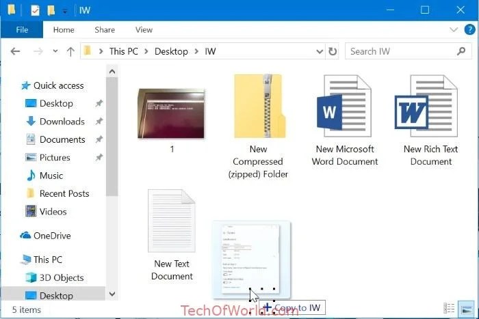
Task: Open Pictures in the navigation pane
Action: coord(55,157)
